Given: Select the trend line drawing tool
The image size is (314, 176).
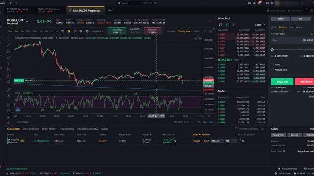Looking at the screenshot, I should 9,45.
